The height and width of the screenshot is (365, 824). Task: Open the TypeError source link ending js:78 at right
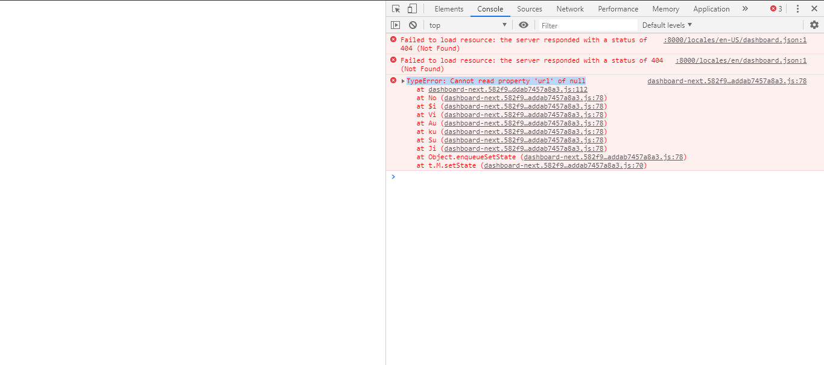727,81
